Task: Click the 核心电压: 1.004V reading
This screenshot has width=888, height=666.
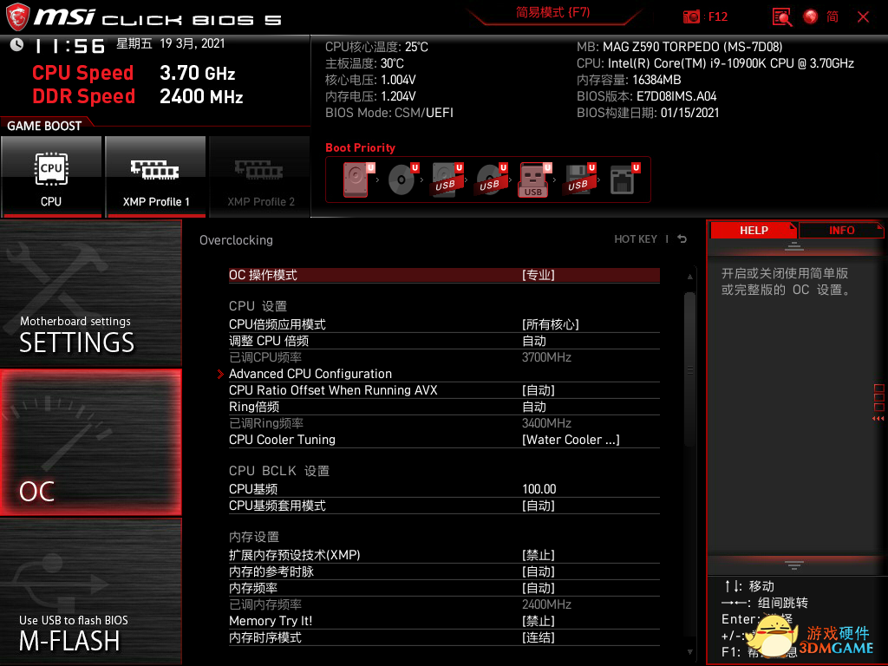Action: click(x=370, y=80)
